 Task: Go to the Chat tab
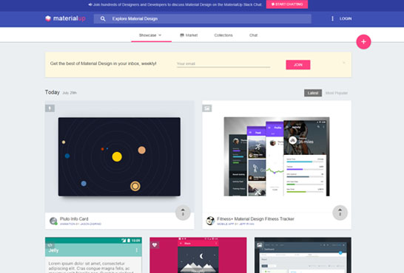(x=253, y=35)
